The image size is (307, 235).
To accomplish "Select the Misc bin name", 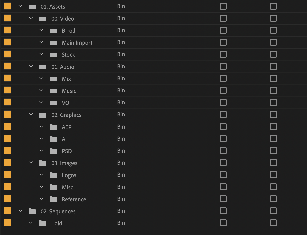I will click(x=67, y=187).
